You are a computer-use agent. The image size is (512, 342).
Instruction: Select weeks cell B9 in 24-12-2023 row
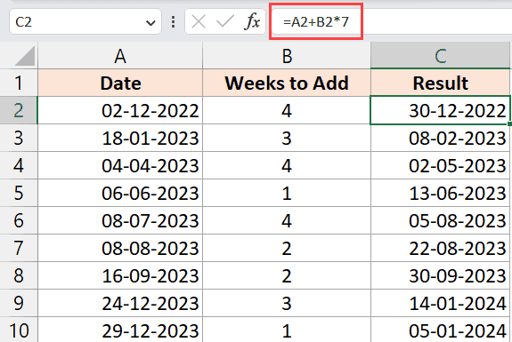coord(287,303)
